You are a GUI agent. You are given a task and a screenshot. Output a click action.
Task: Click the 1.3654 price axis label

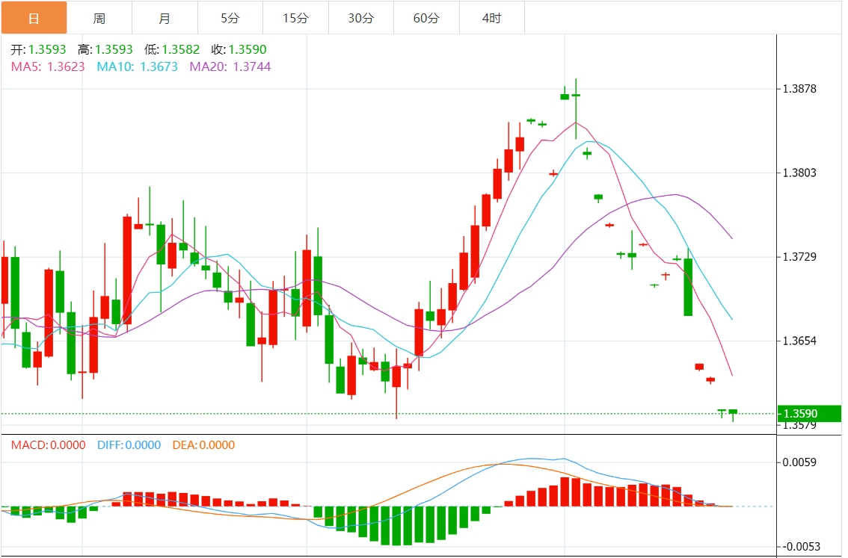[x=799, y=341]
